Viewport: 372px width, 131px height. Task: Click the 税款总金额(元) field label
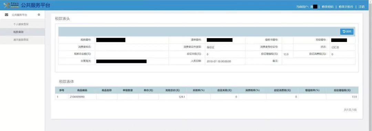tap(83, 54)
